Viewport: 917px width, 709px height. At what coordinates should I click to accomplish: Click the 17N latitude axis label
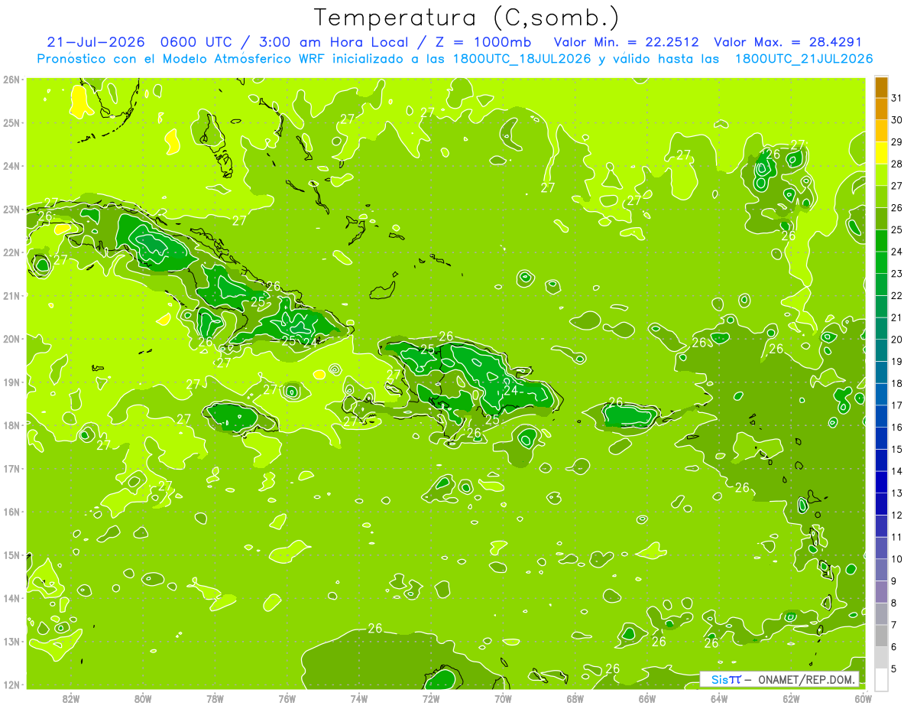point(11,468)
